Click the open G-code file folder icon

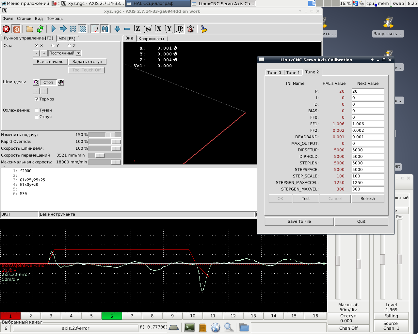click(30, 29)
